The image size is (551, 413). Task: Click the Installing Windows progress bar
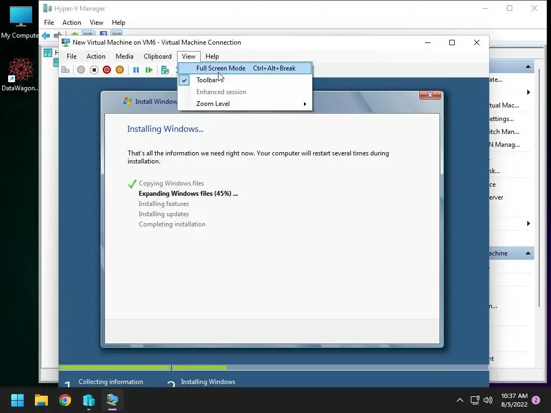330,368
